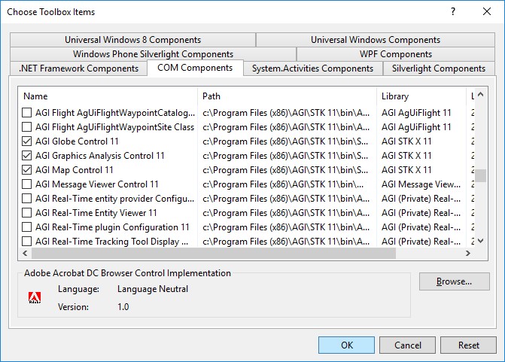Click the Version 1.0 value text
The width and height of the screenshot is (505, 362).
point(123,306)
